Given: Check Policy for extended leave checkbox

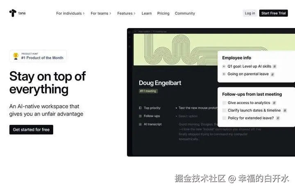Looking at the screenshot, I should pyautogui.click(x=224, y=118).
